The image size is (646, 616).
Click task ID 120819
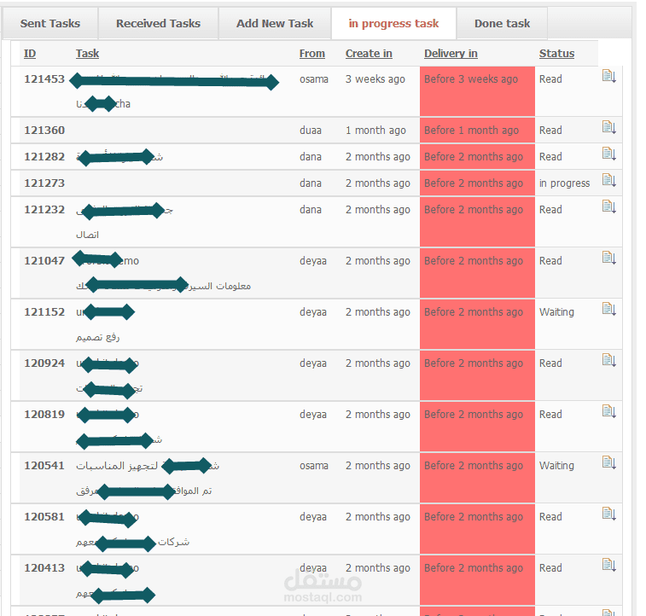coord(44,415)
